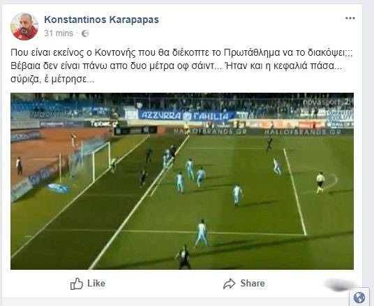Viewport: 374px width, 306px height.
Task: Click the Azzurra Familia banner in video
Action: point(186,116)
